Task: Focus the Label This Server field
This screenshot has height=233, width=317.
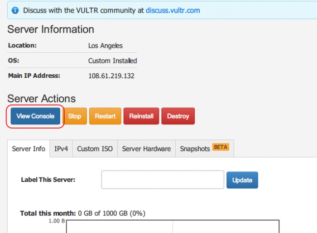Action: 163,180
